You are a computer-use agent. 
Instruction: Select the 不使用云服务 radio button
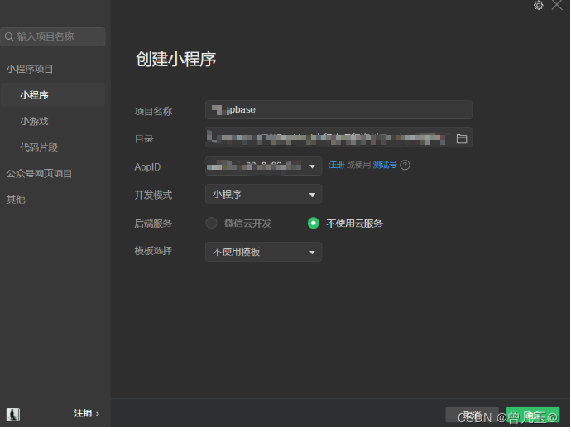click(314, 223)
